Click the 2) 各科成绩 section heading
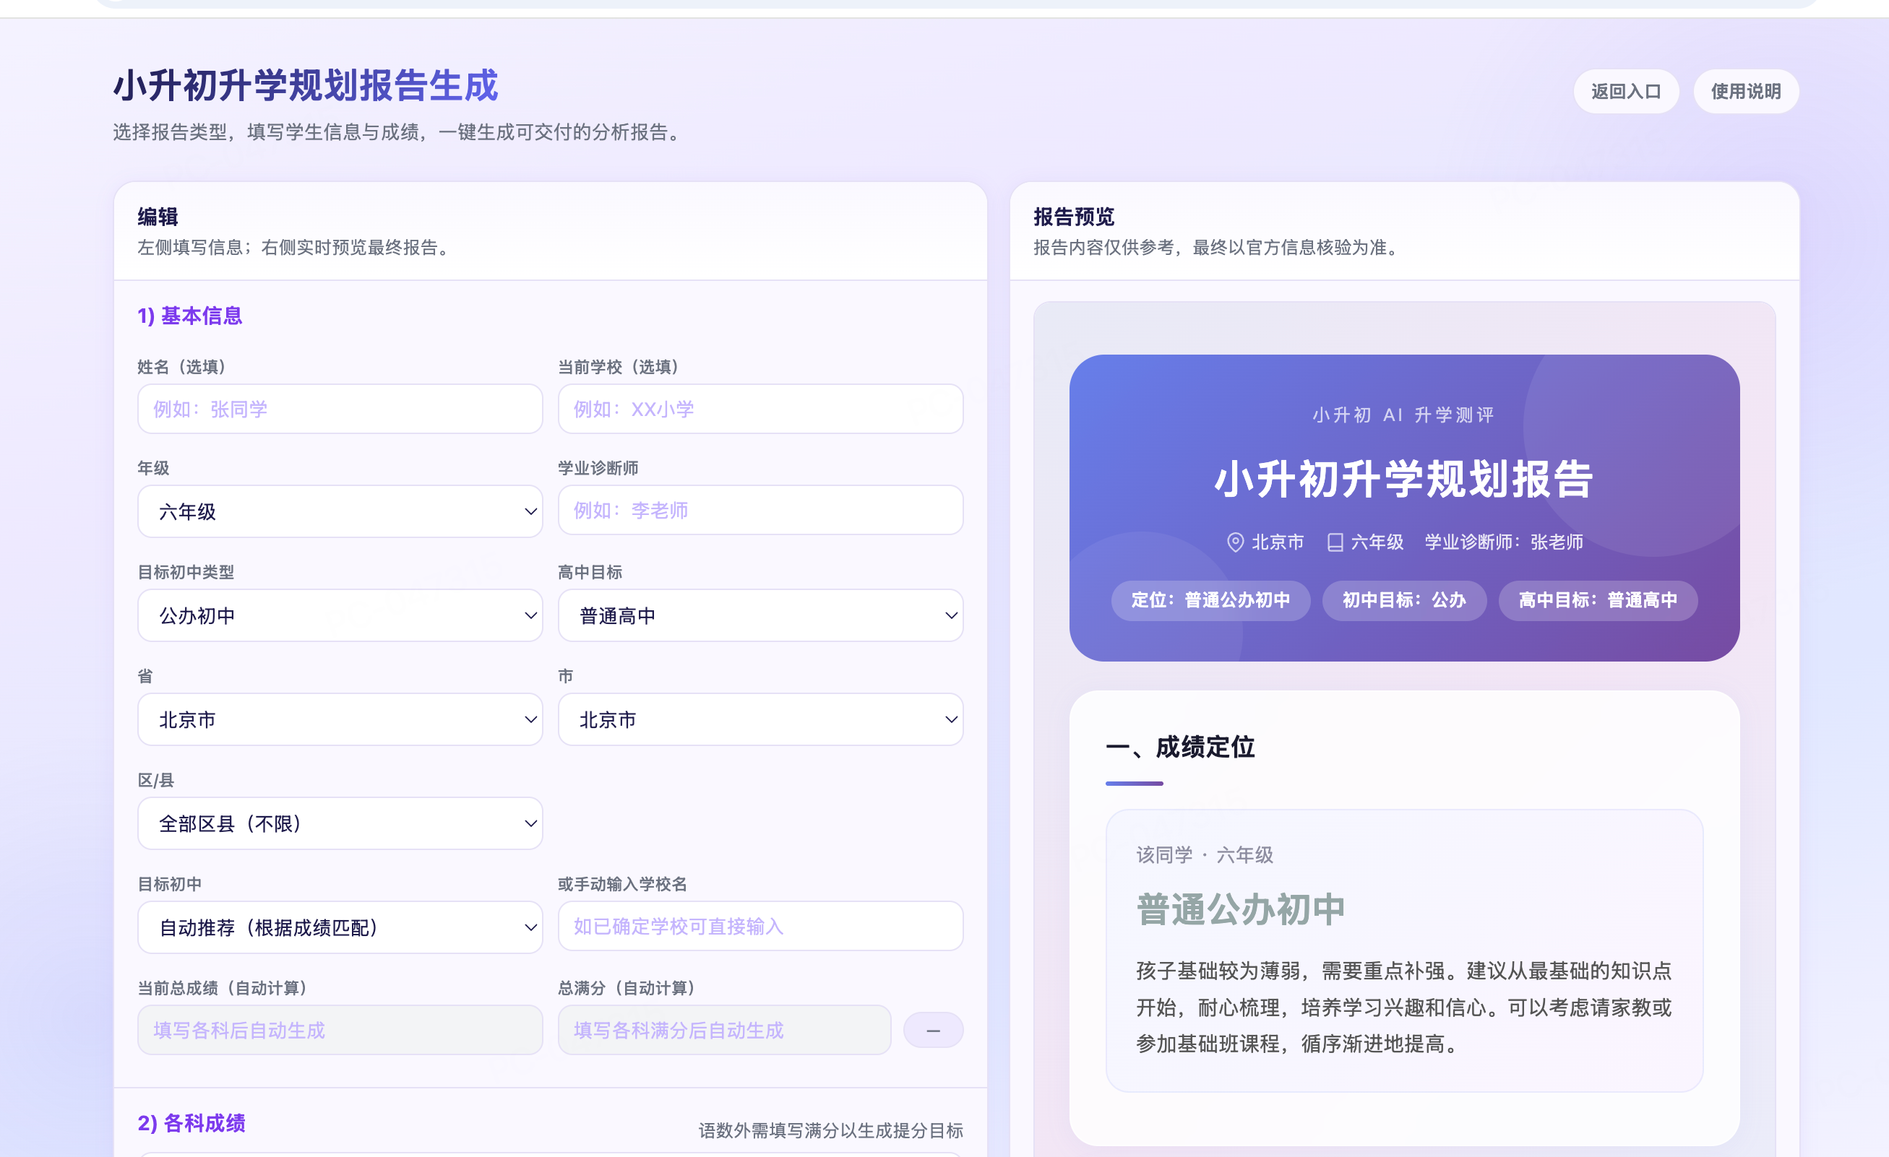1889x1157 pixels. [x=192, y=1123]
